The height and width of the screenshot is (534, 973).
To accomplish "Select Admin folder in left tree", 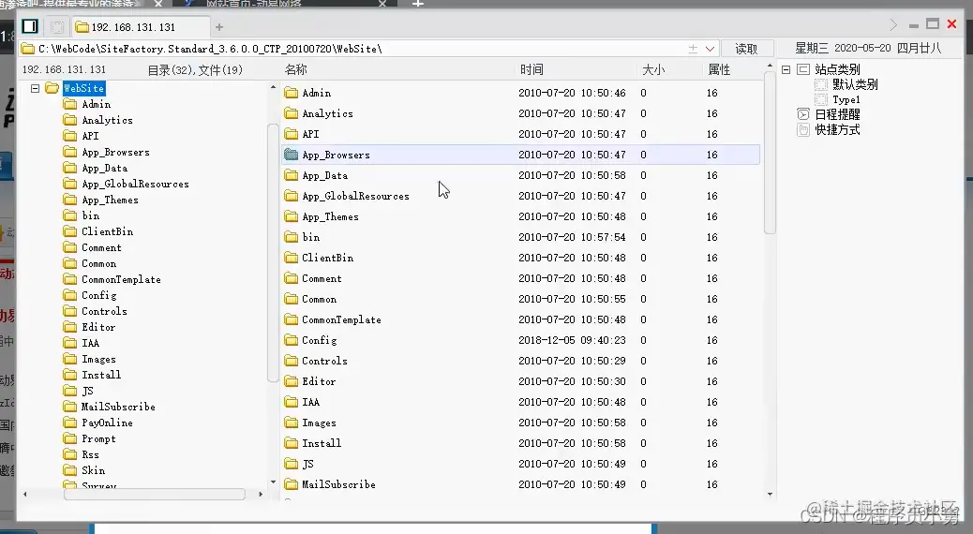I will coord(97,104).
